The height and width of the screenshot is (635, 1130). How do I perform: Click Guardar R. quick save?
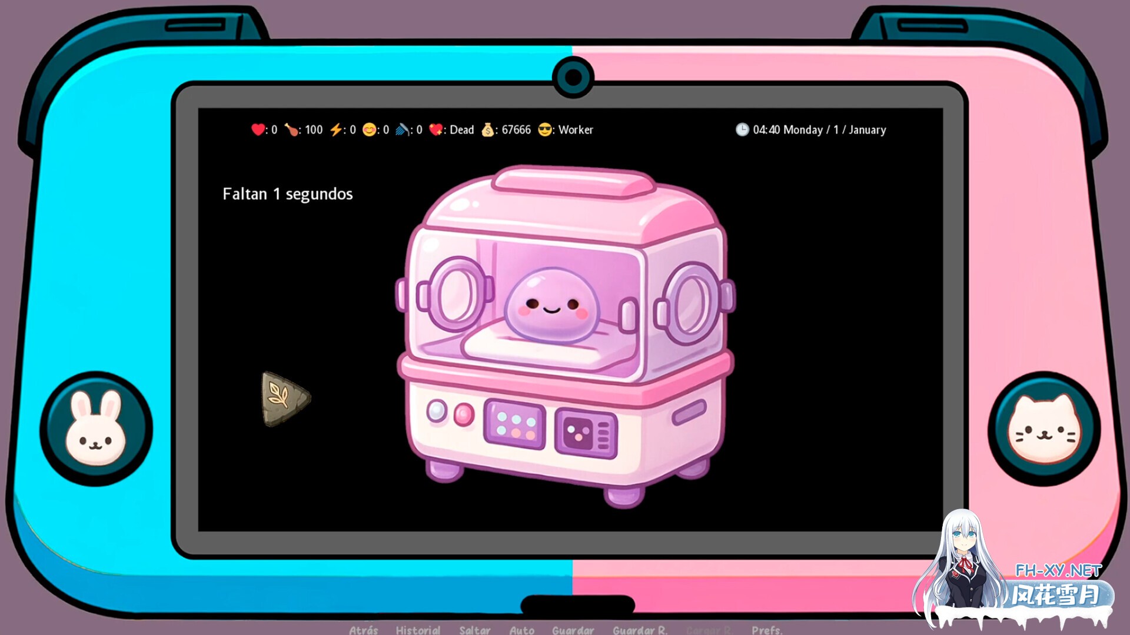(x=640, y=630)
